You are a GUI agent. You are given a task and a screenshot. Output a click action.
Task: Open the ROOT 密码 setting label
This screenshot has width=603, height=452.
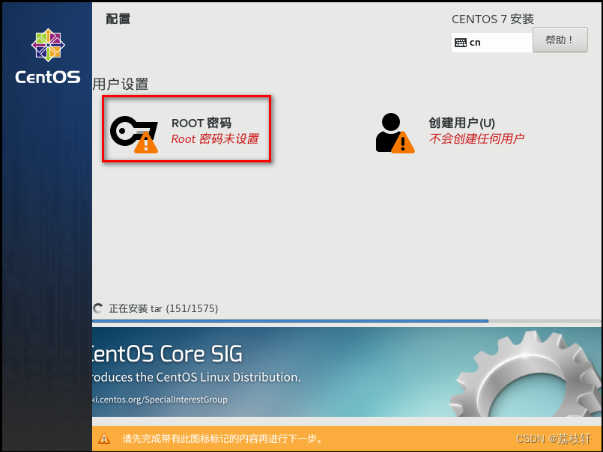tap(201, 123)
